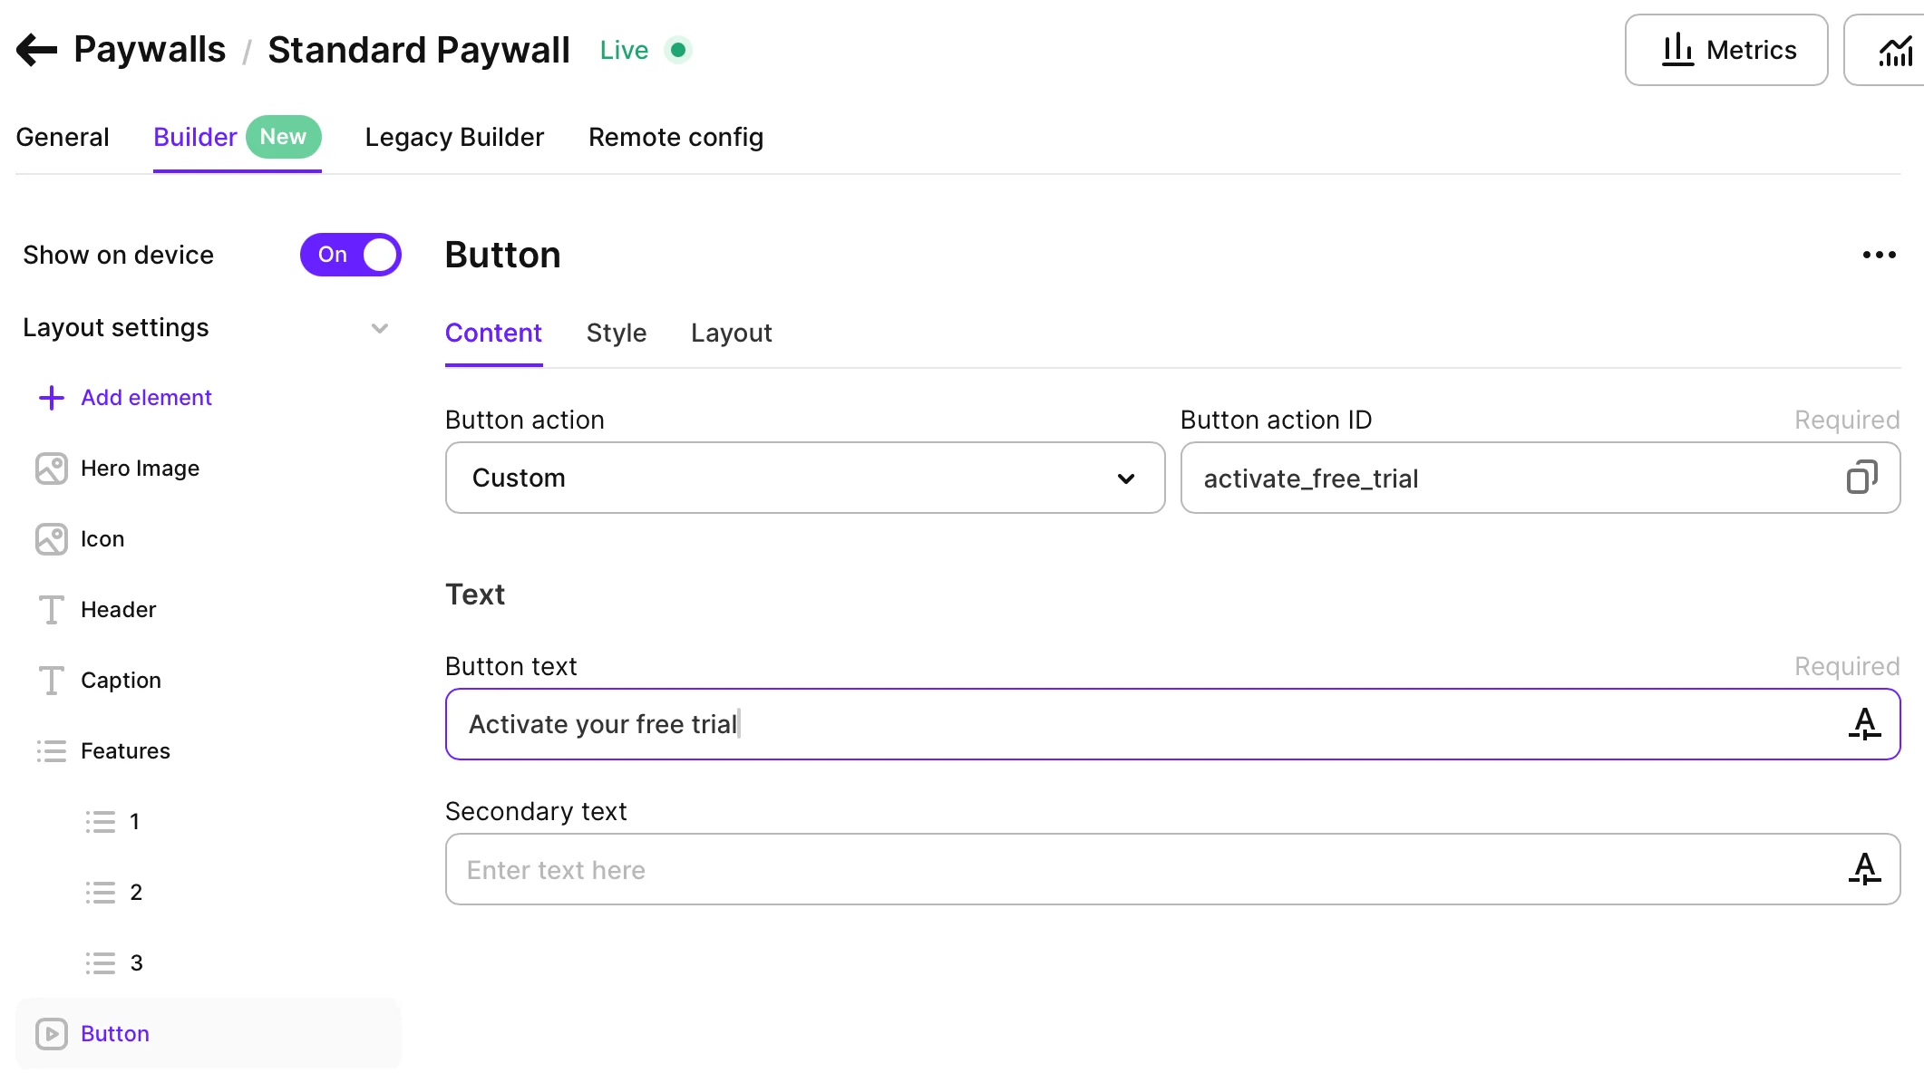Open the Metrics button
This screenshot has width=1924, height=1073.
pos(1726,50)
